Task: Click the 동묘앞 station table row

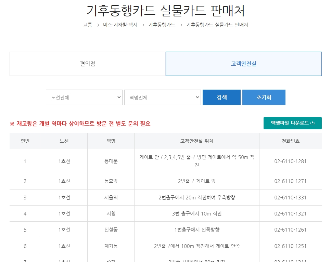Action: (111, 181)
